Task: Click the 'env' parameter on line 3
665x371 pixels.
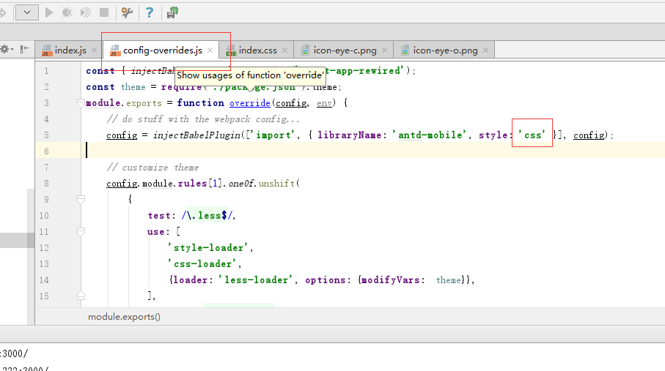Action: (324, 103)
